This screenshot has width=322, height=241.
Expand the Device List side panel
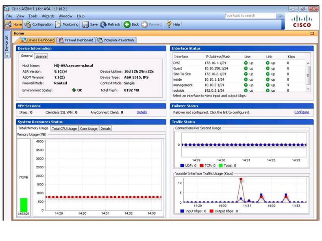point(7,45)
